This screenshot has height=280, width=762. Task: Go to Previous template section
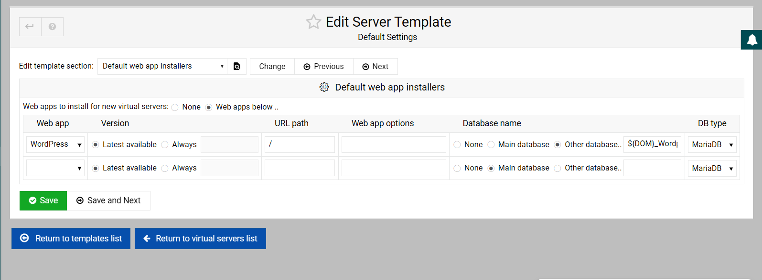(x=323, y=67)
